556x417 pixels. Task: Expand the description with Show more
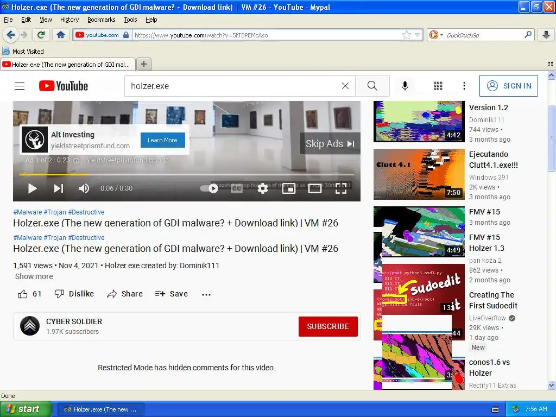34,276
